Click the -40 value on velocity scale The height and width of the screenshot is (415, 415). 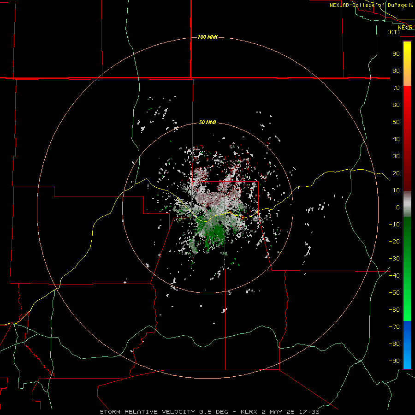click(x=394, y=276)
